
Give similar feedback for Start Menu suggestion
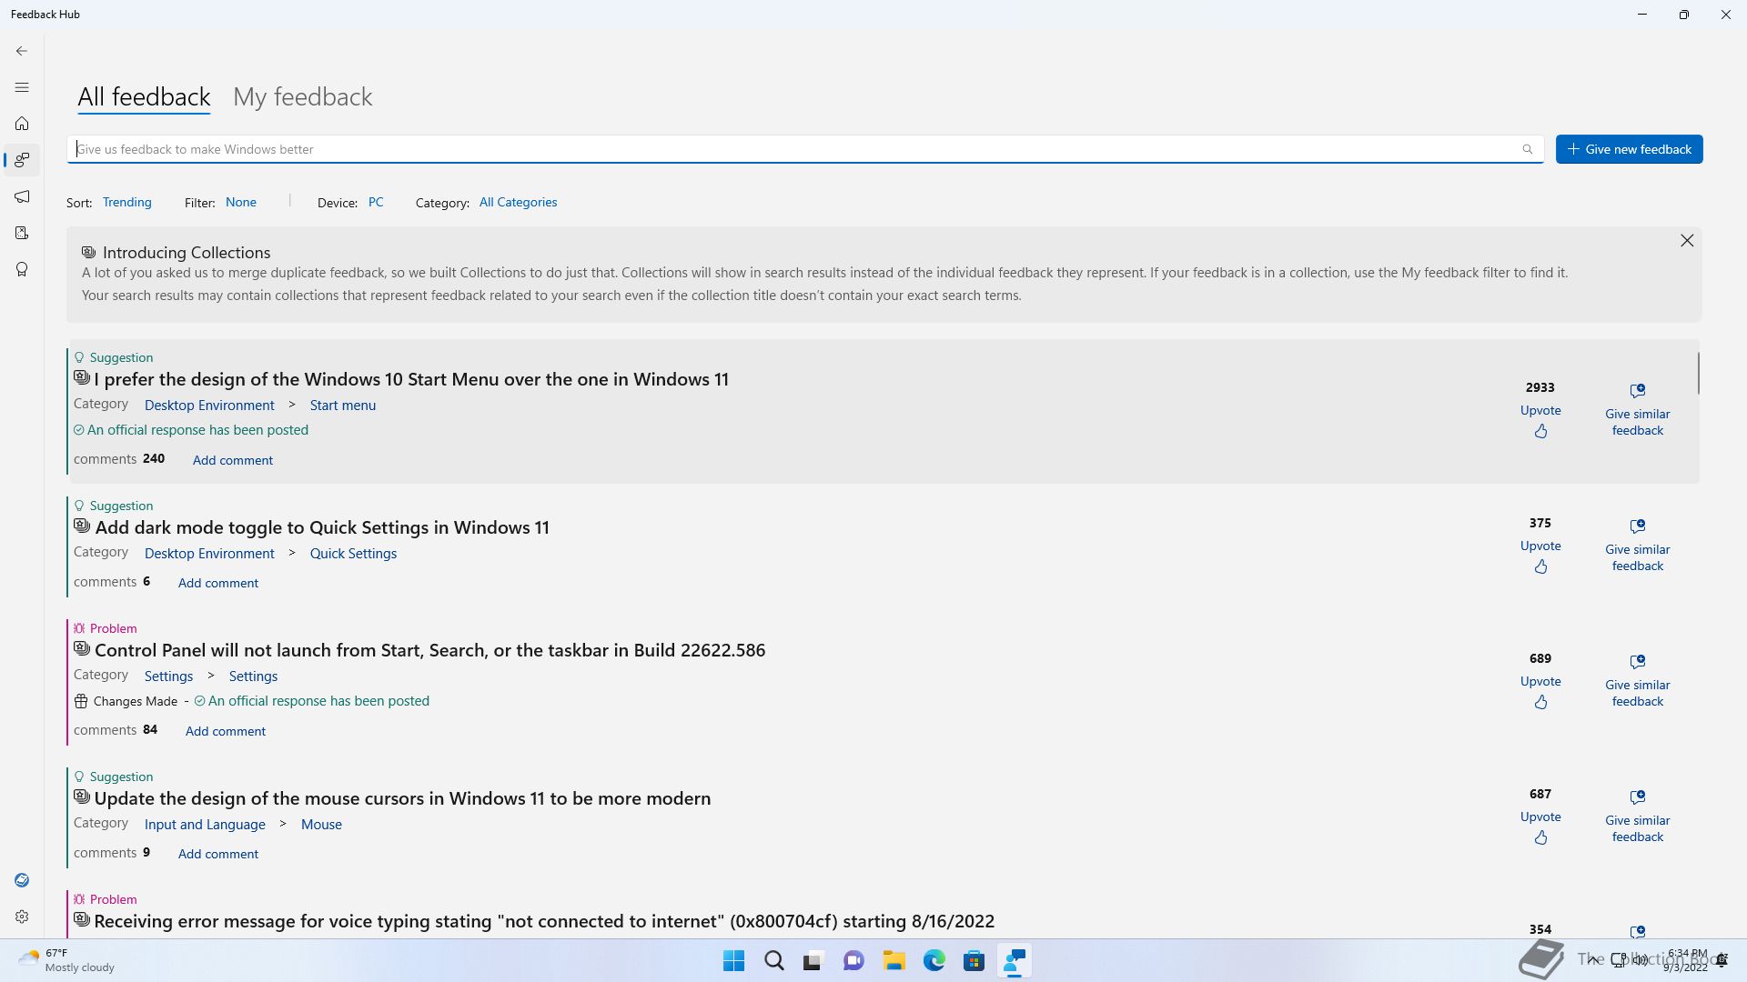[x=1638, y=410]
